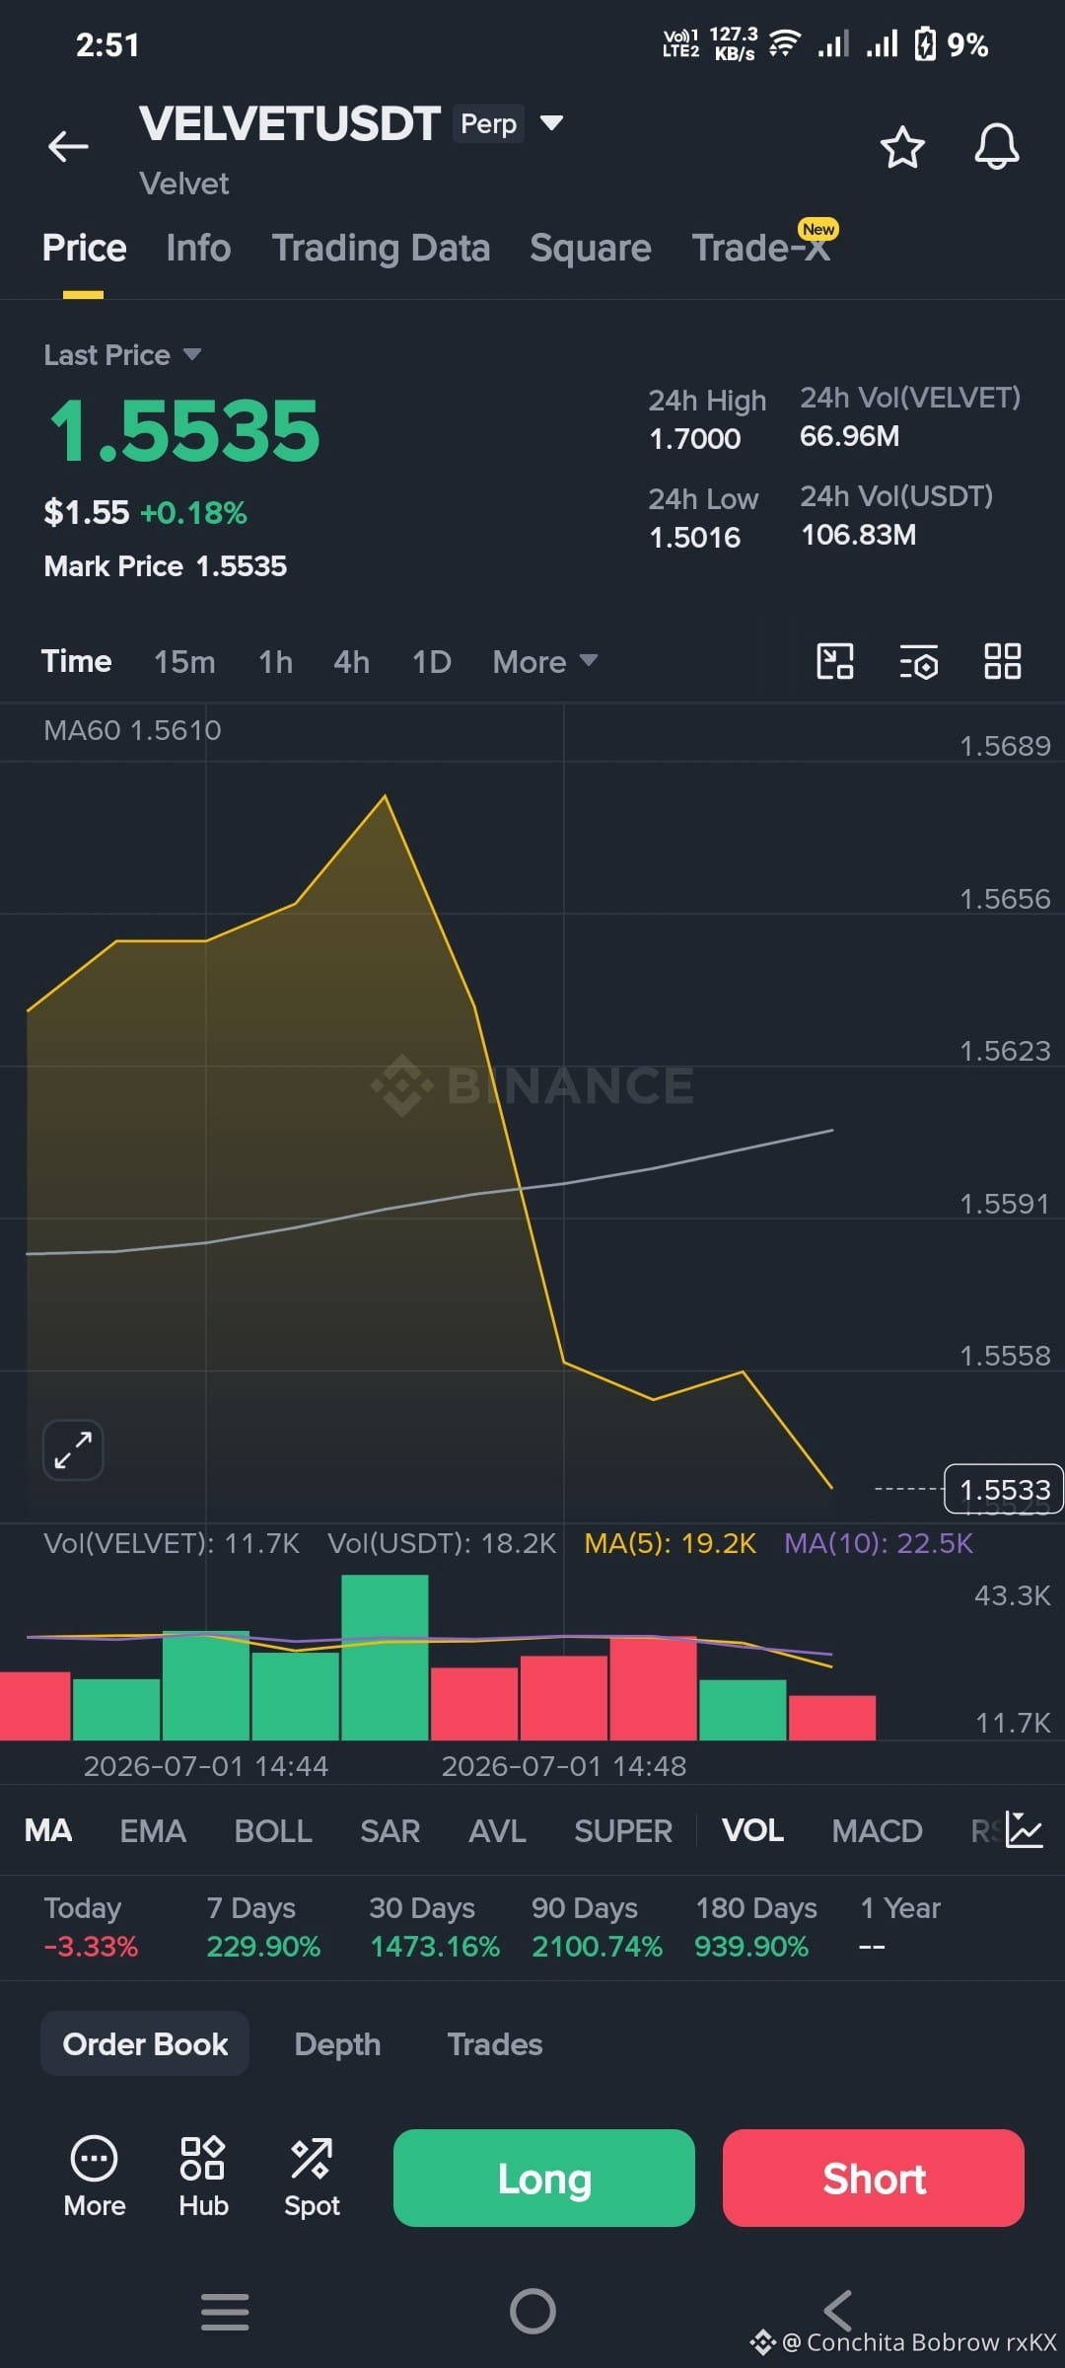Select the 15m interval
This screenshot has width=1065, height=2368.
coord(184,661)
